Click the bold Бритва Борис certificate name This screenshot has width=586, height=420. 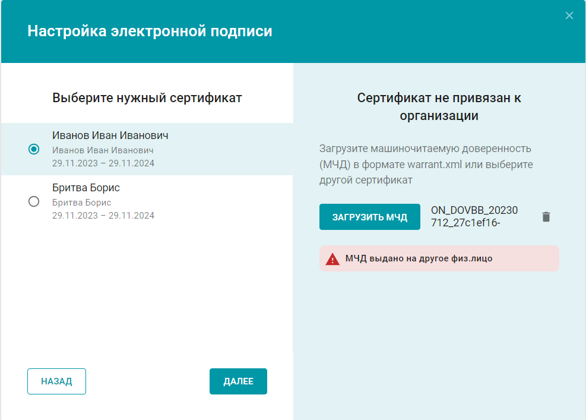(86, 188)
